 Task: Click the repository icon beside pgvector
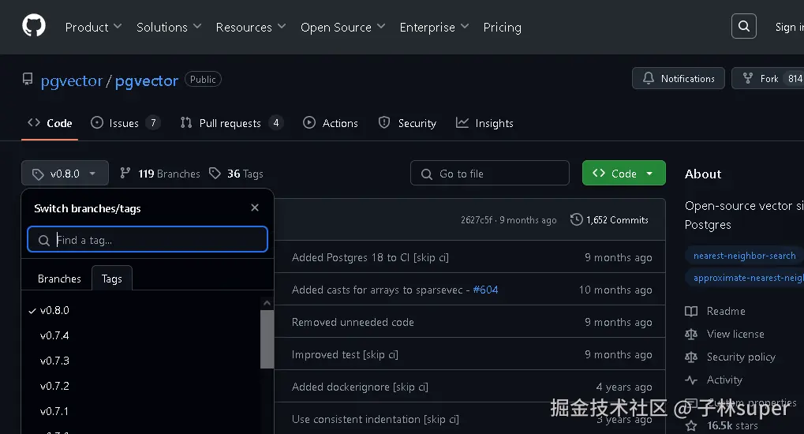[x=28, y=79]
